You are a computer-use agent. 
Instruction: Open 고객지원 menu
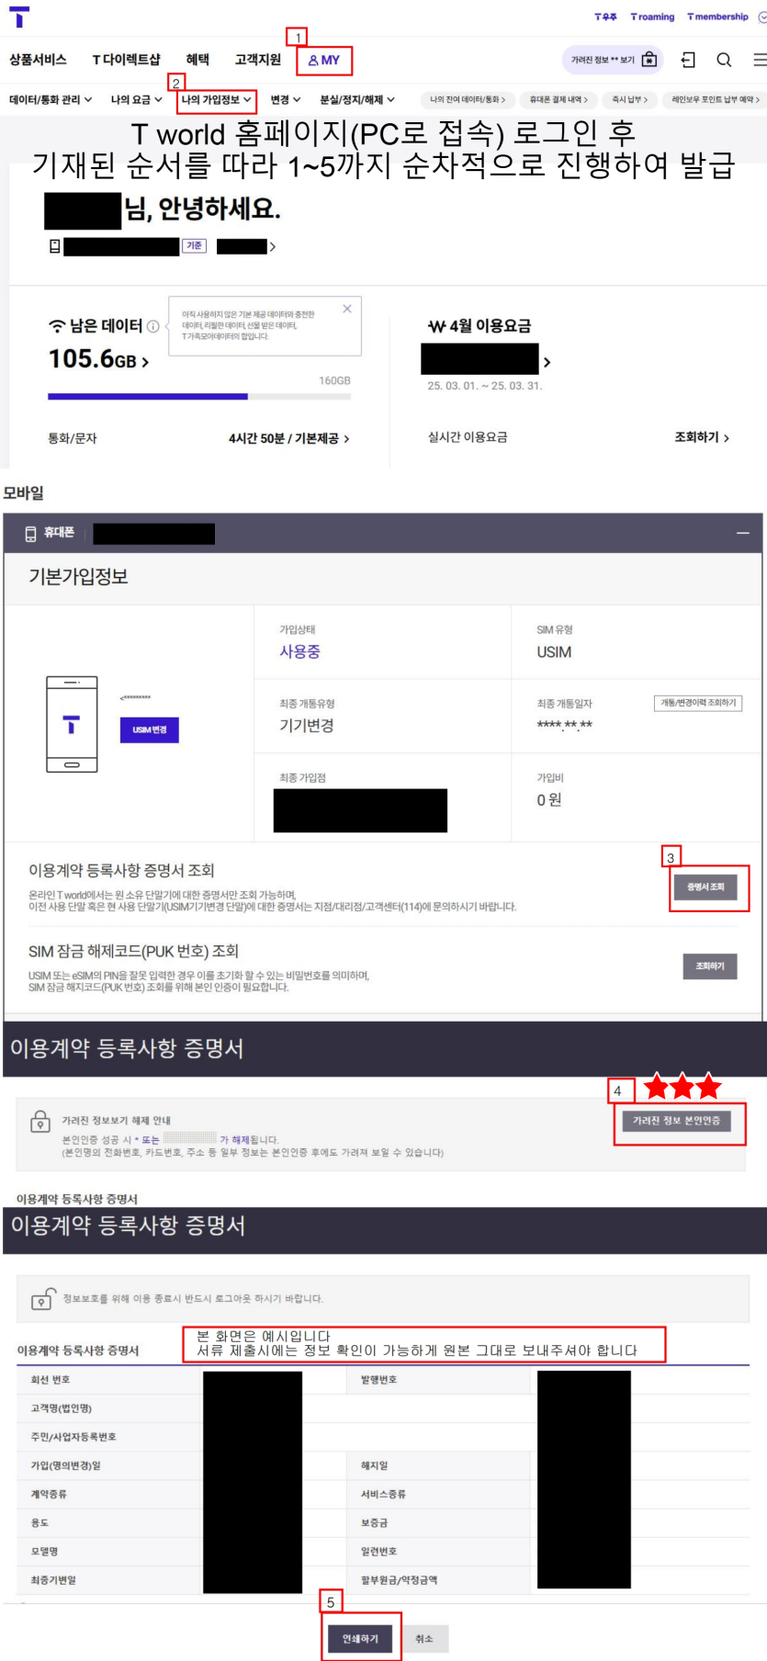click(258, 60)
